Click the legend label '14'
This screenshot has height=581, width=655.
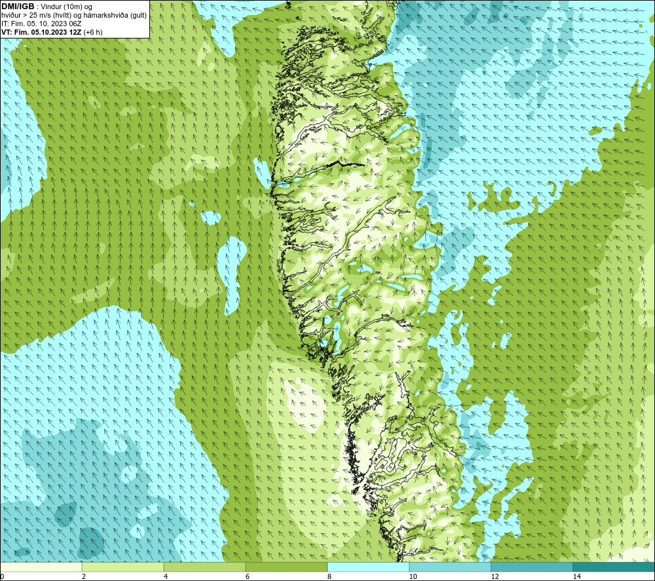point(576,576)
